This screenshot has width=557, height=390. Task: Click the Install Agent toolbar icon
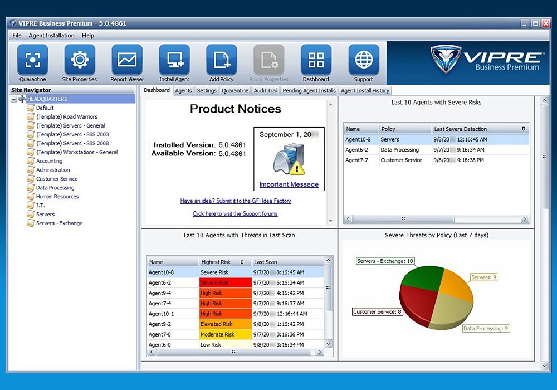[174, 60]
